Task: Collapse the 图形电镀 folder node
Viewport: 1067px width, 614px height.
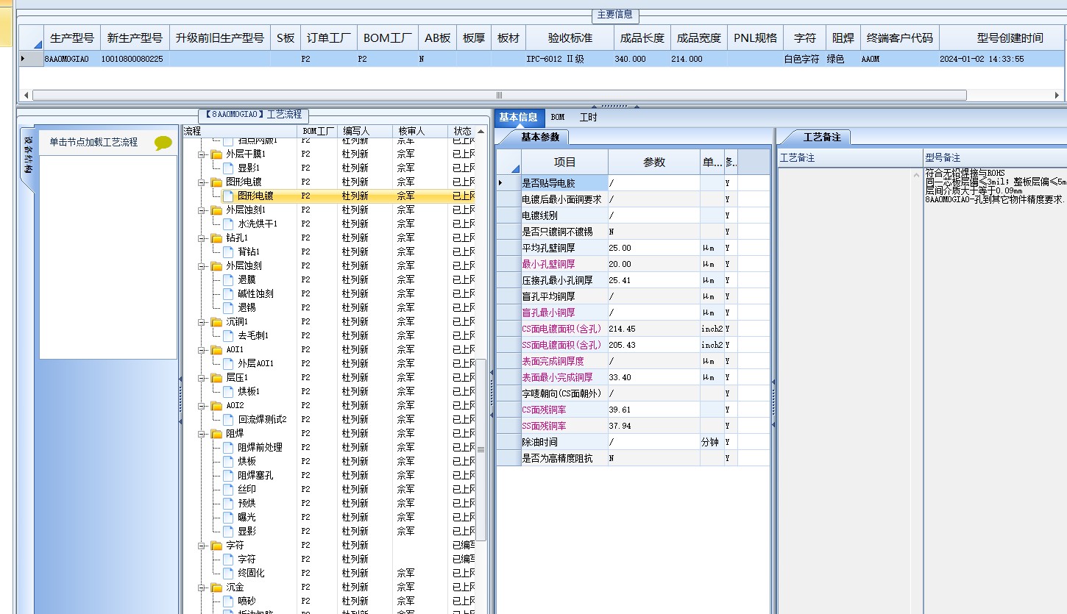Action: click(201, 183)
